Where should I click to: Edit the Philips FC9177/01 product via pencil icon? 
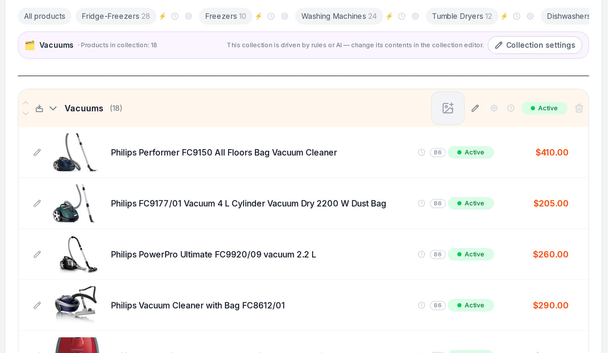pyautogui.click(x=37, y=203)
